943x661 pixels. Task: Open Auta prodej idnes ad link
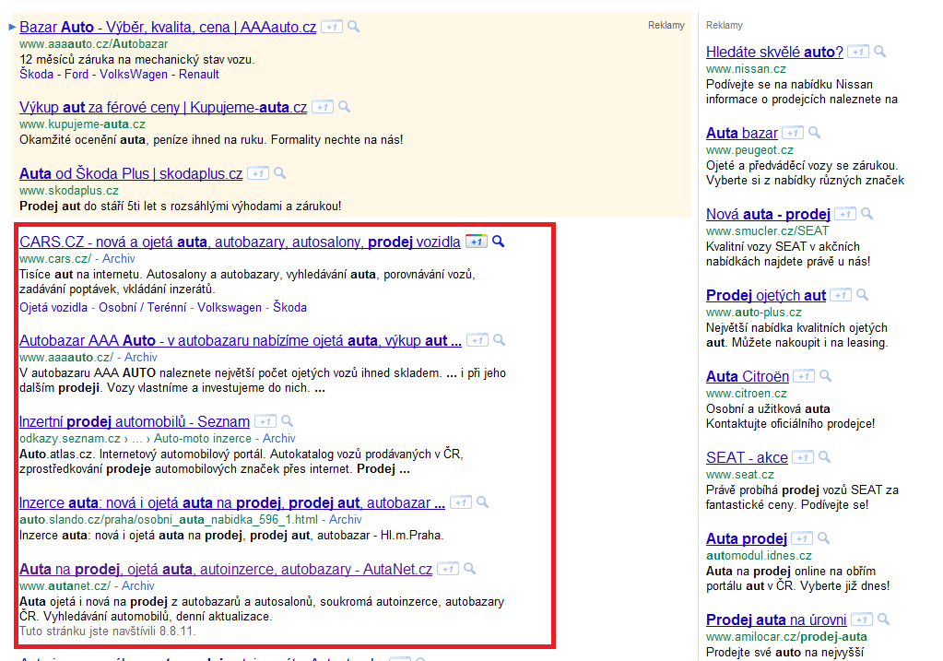coord(747,539)
